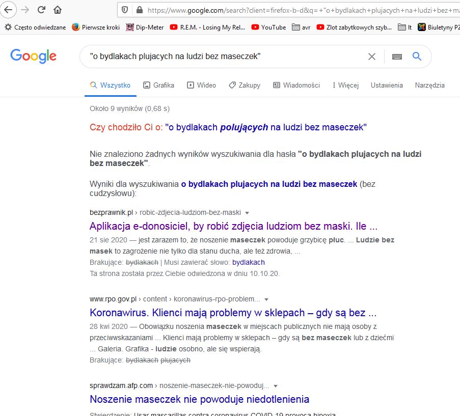Focus the Firefox address bar URL

pos(303,11)
